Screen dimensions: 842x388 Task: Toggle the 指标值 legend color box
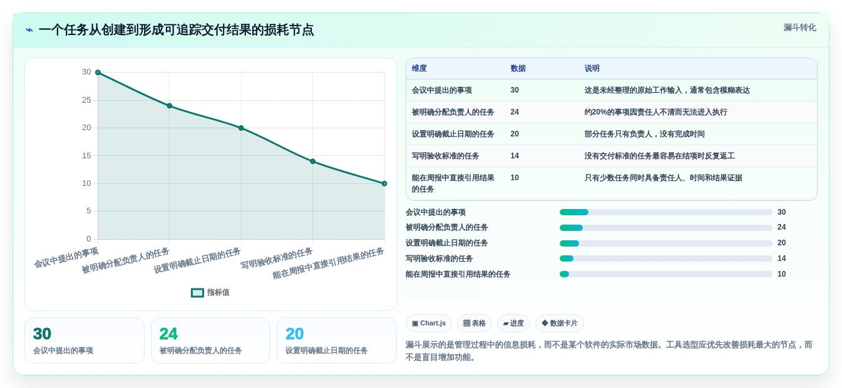(x=197, y=292)
